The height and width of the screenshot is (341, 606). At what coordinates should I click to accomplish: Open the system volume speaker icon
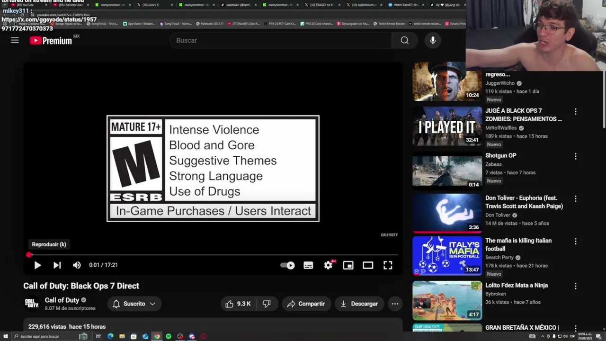(565, 336)
